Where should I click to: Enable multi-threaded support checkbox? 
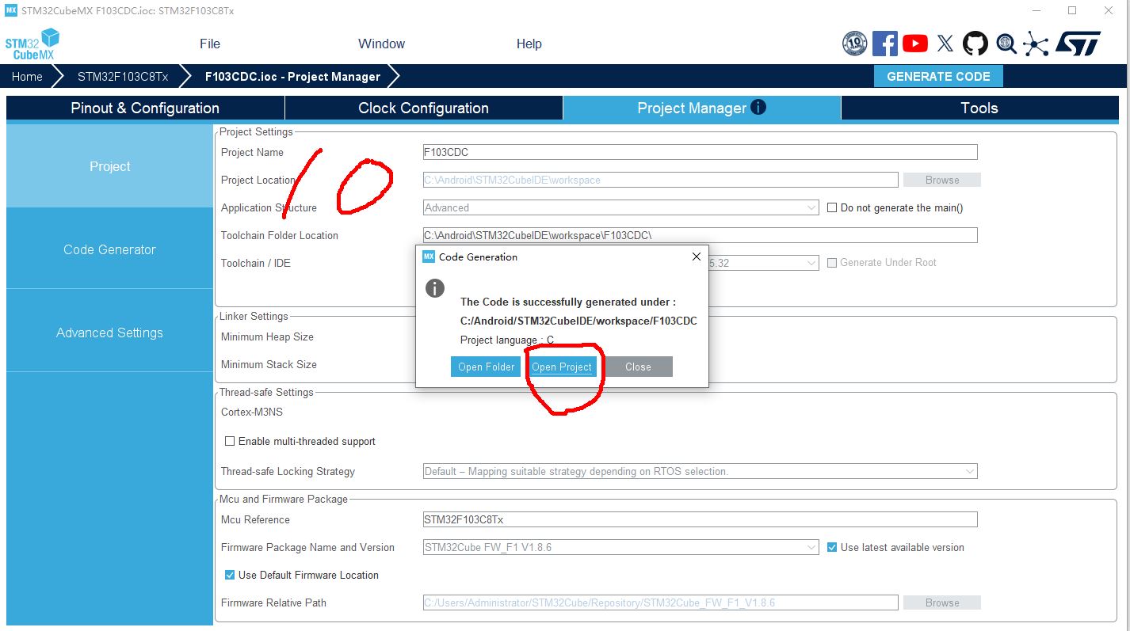(230, 441)
